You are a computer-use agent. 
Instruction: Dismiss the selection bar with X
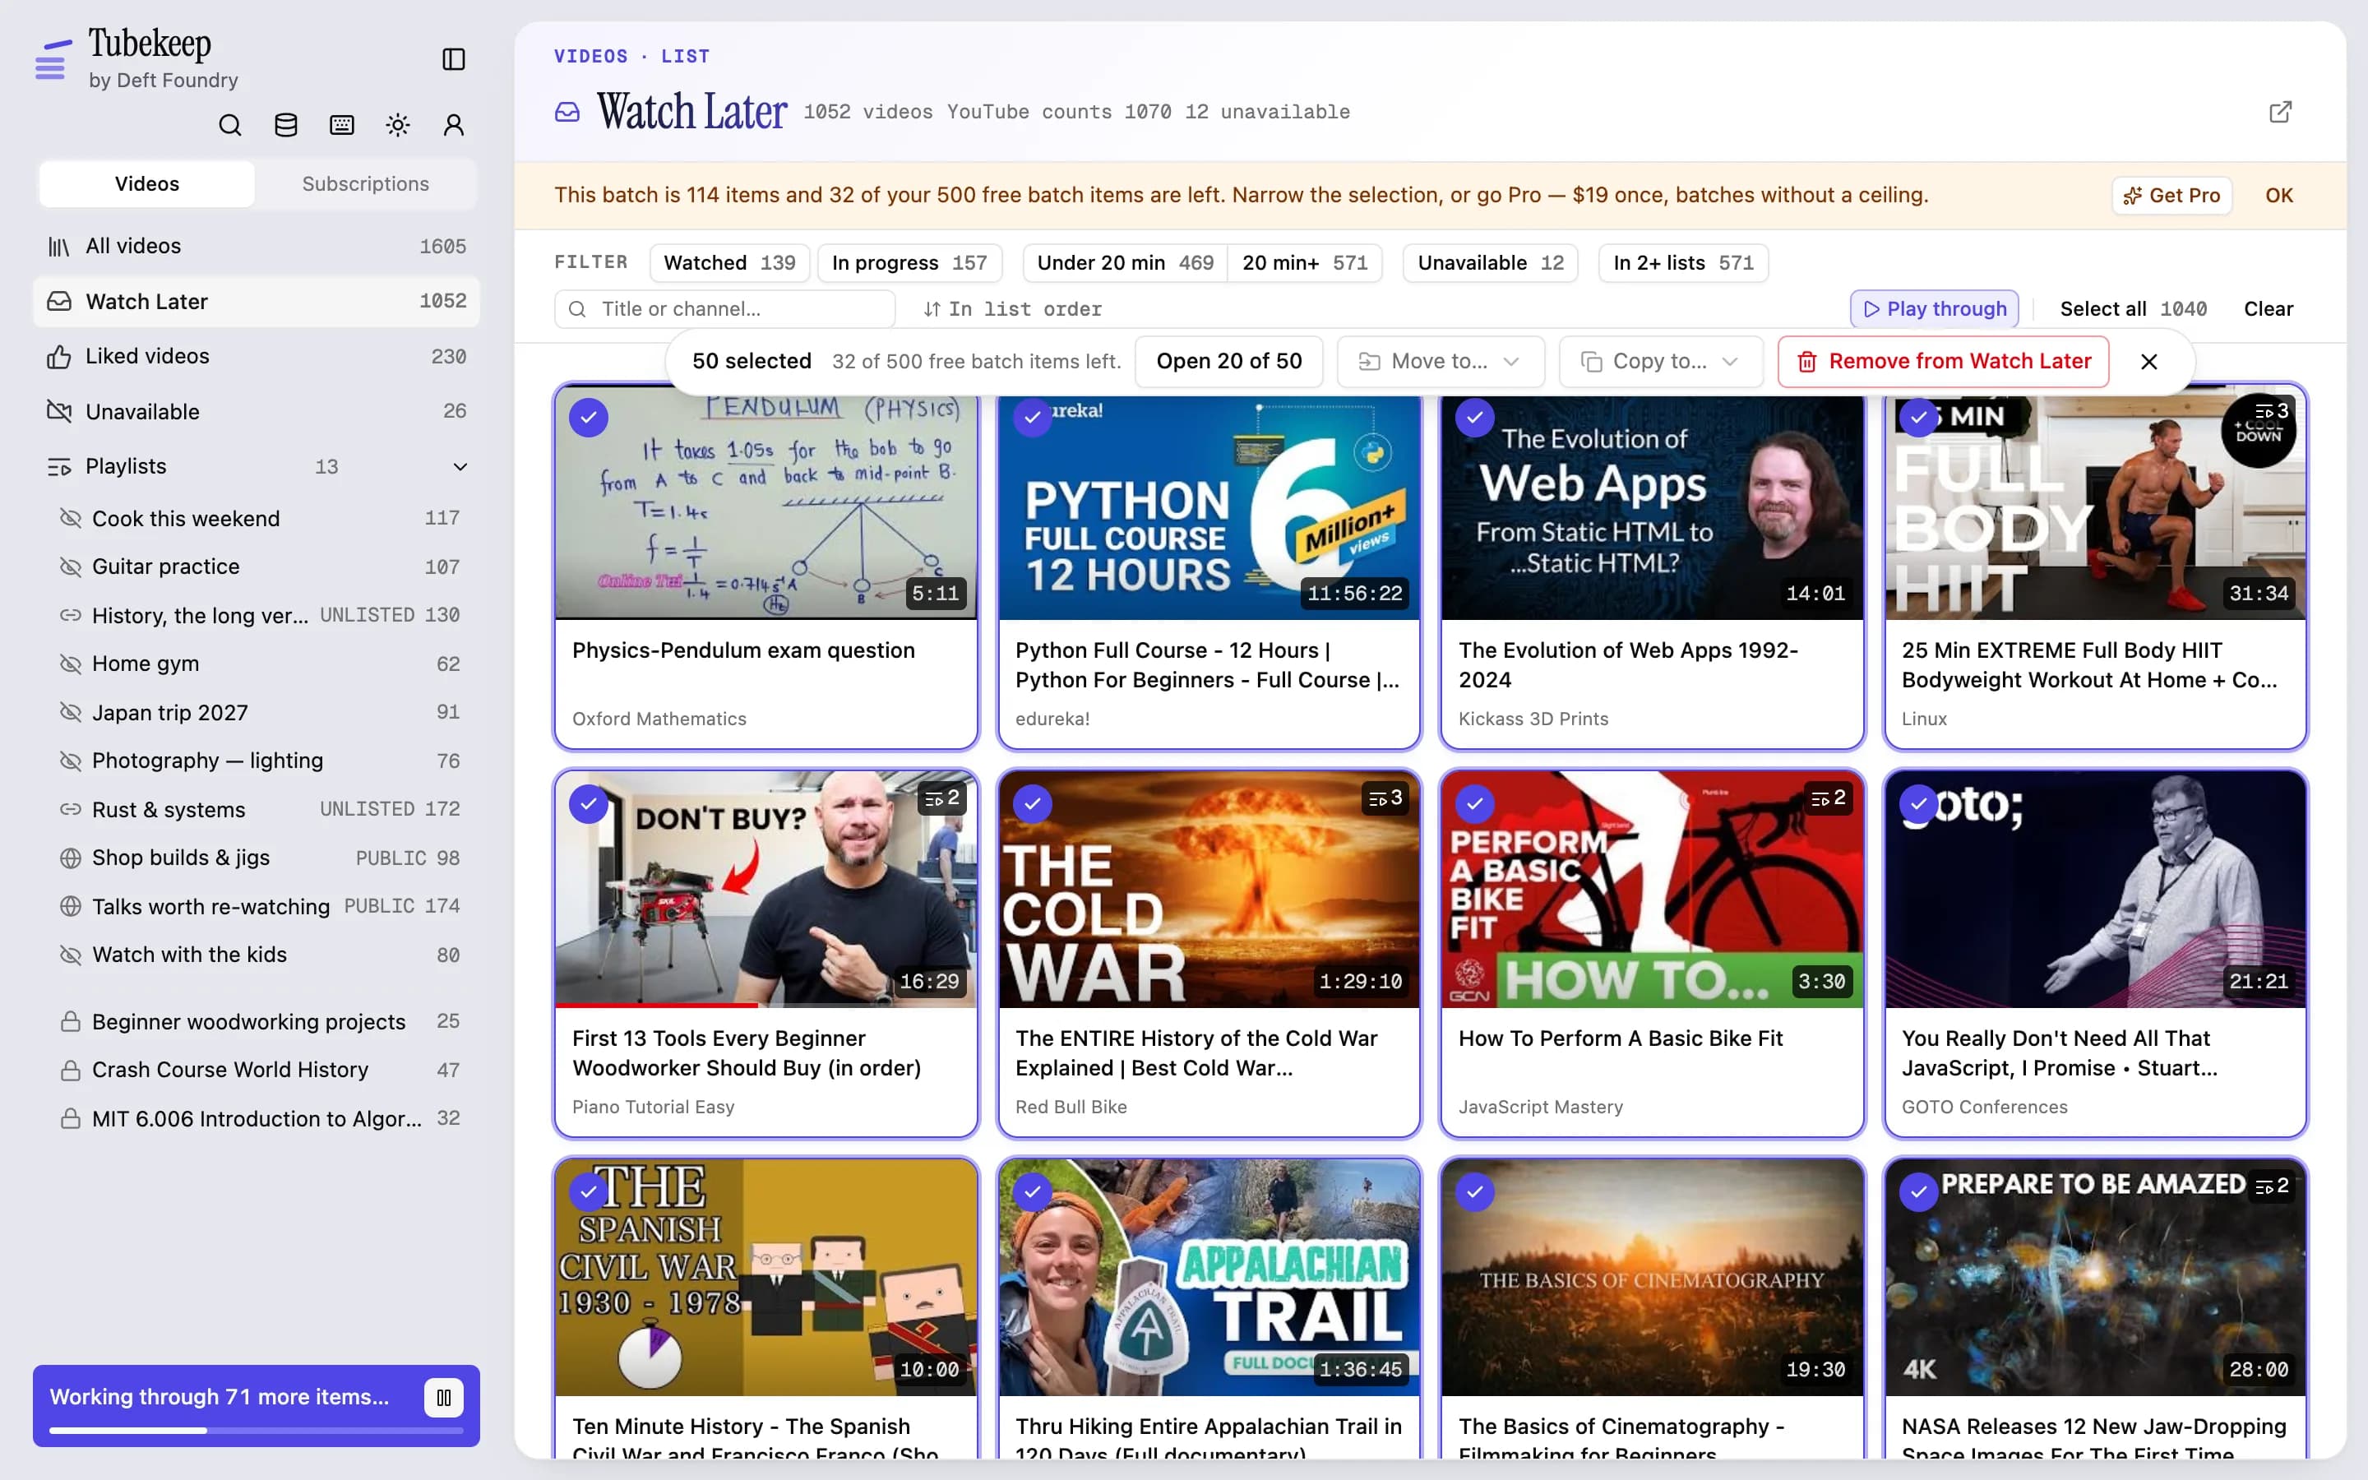pos(2148,362)
